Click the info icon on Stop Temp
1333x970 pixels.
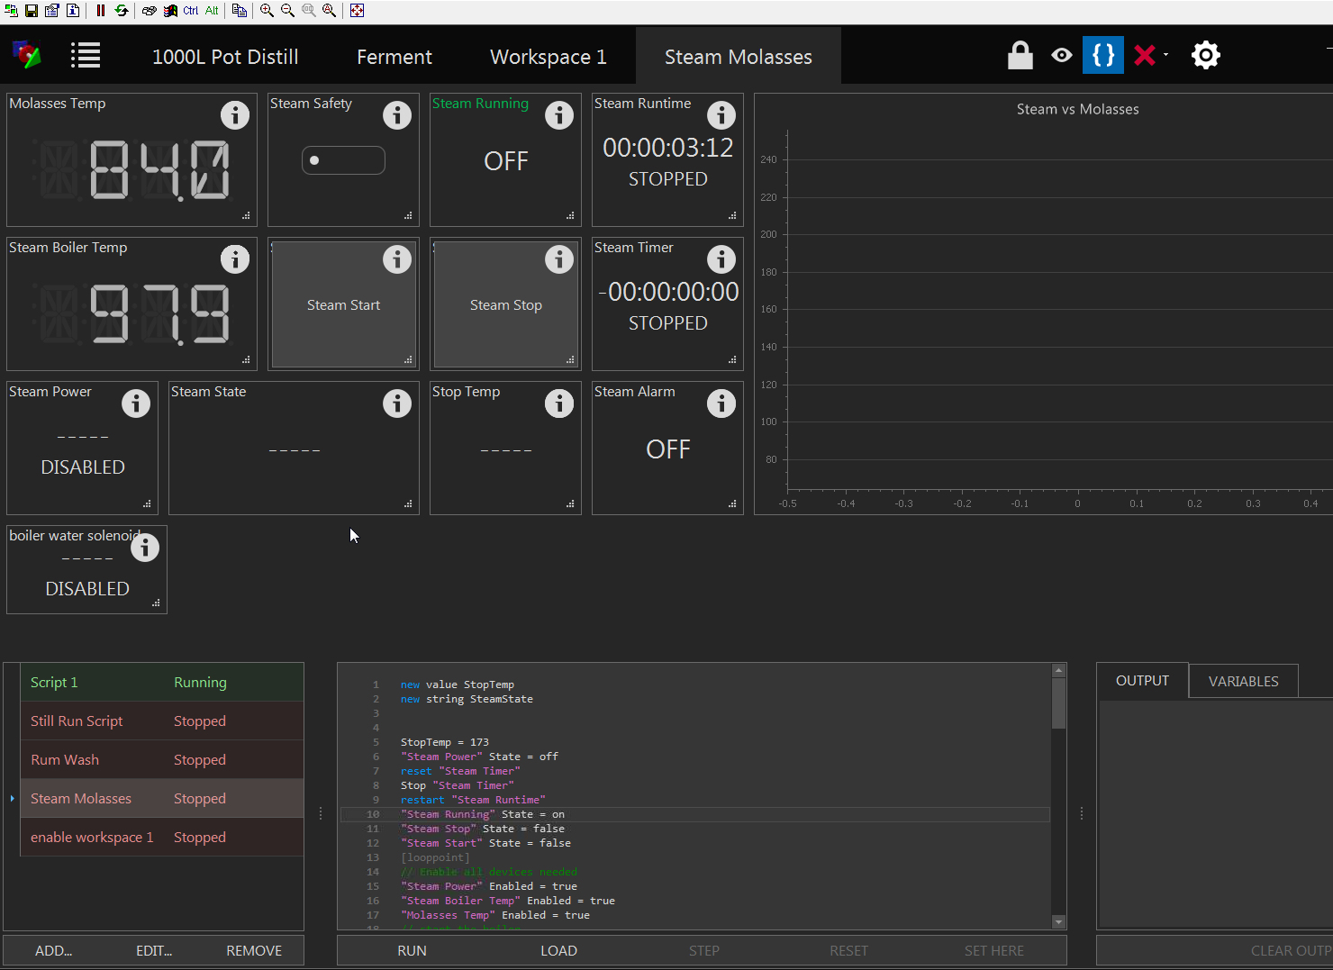[x=559, y=403]
